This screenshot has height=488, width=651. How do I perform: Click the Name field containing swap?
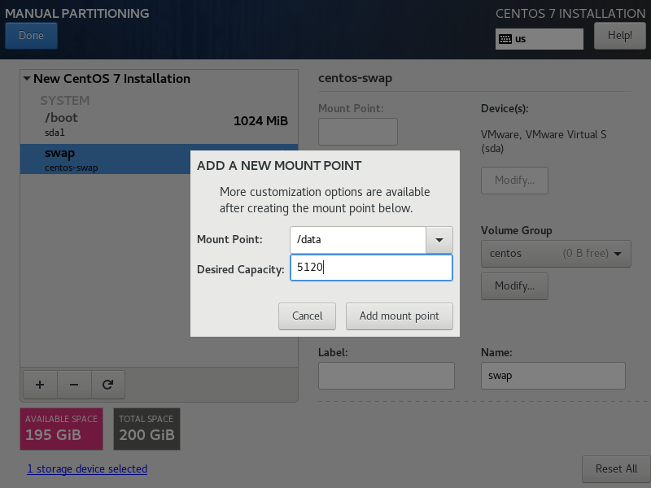pos(553,376)
